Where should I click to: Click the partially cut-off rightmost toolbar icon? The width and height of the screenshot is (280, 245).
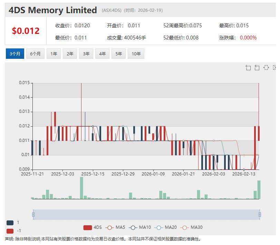click(x=274, y=67)
